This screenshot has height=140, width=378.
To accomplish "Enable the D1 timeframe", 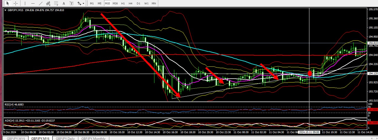I will (139, 3).
